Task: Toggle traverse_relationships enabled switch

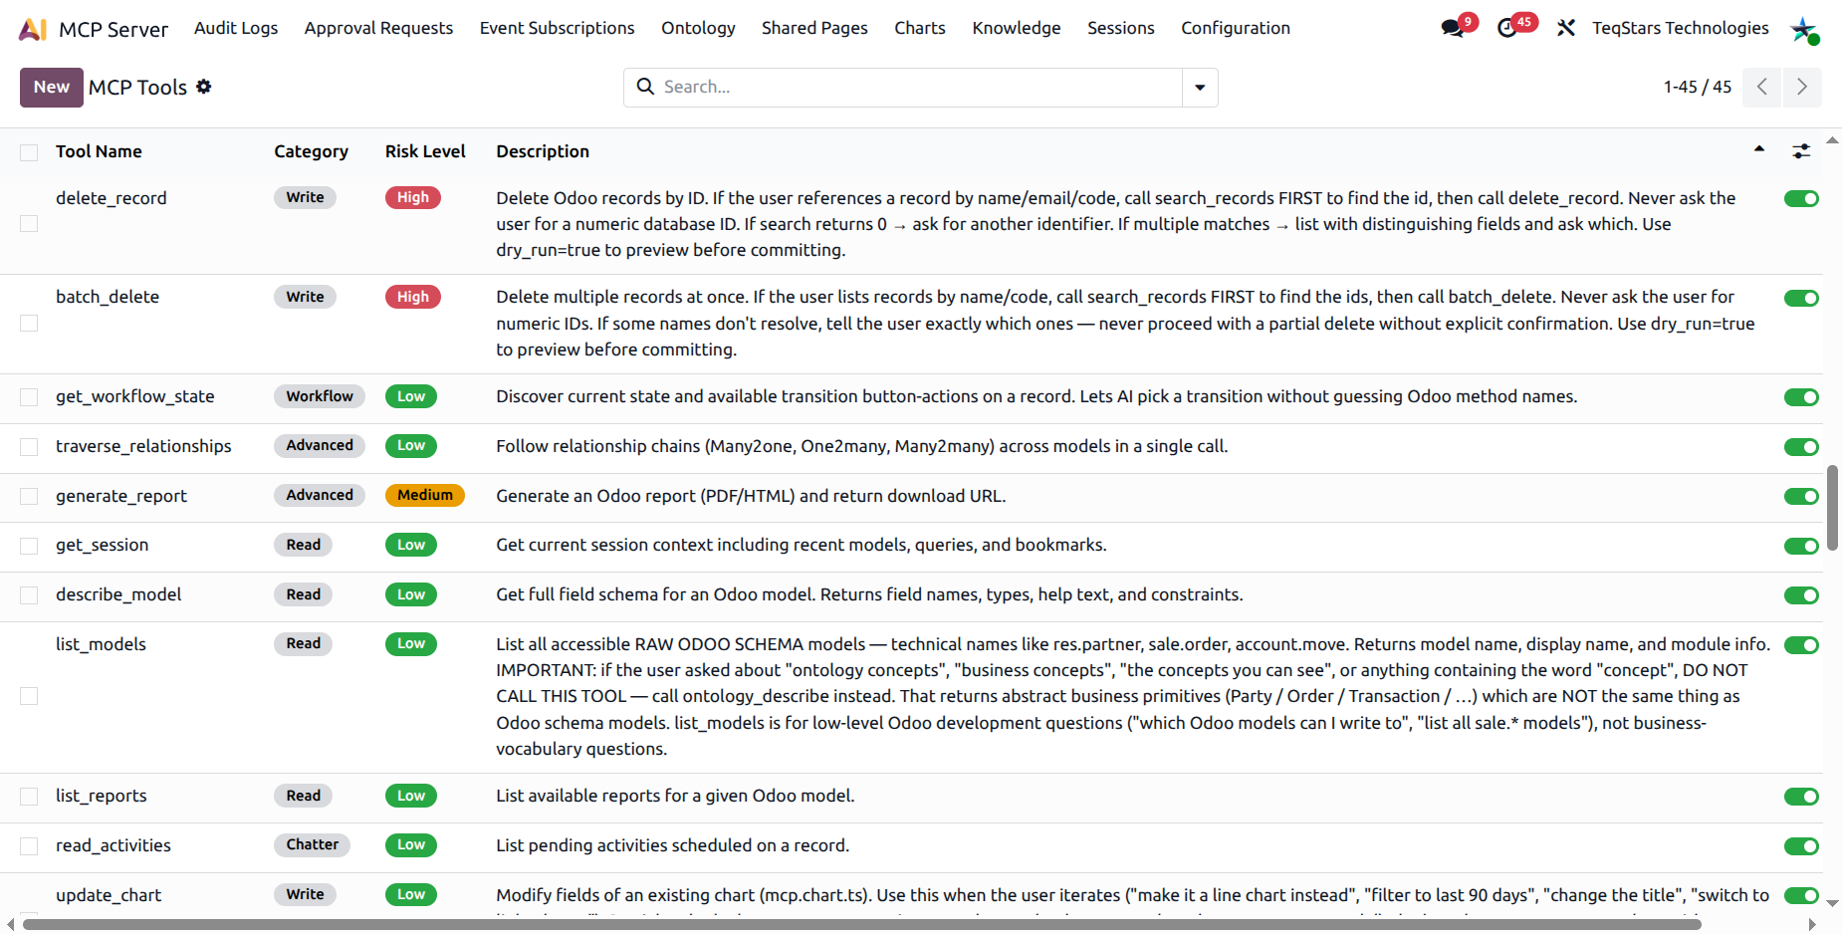Action: coord(1801,447)
